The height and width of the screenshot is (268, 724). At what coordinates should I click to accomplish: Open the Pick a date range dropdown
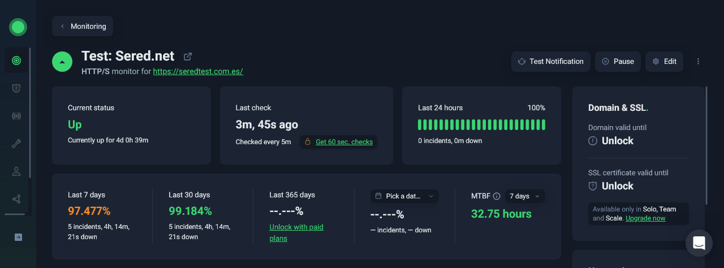coord(404,196)
